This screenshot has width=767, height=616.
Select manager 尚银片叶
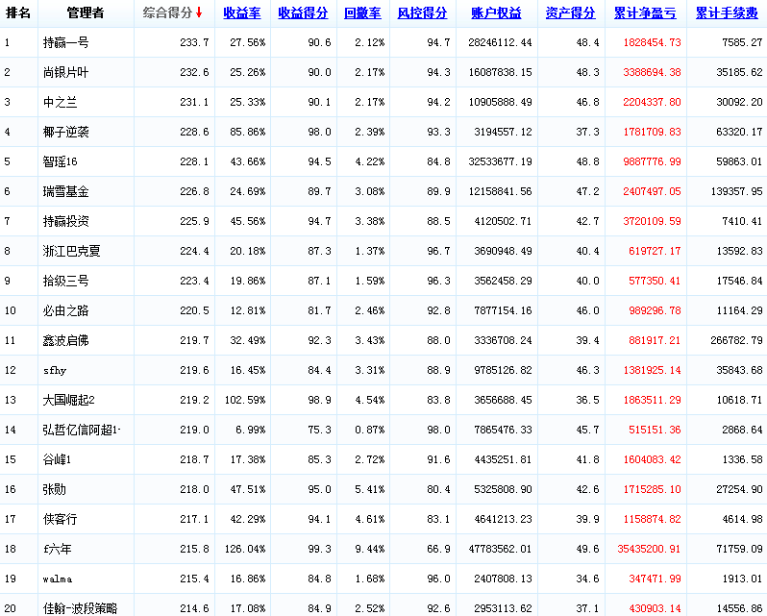click(66, 72)
